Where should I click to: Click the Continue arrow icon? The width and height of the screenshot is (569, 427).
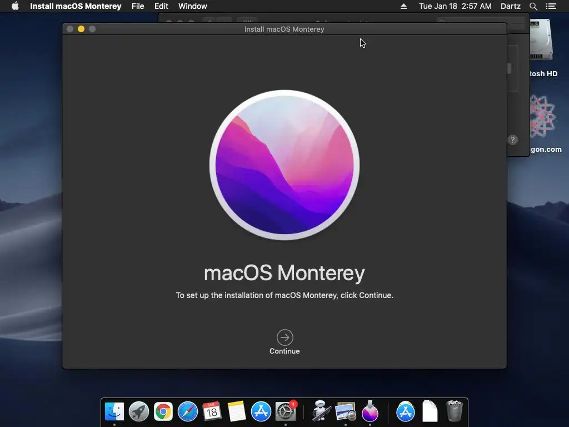285,337
